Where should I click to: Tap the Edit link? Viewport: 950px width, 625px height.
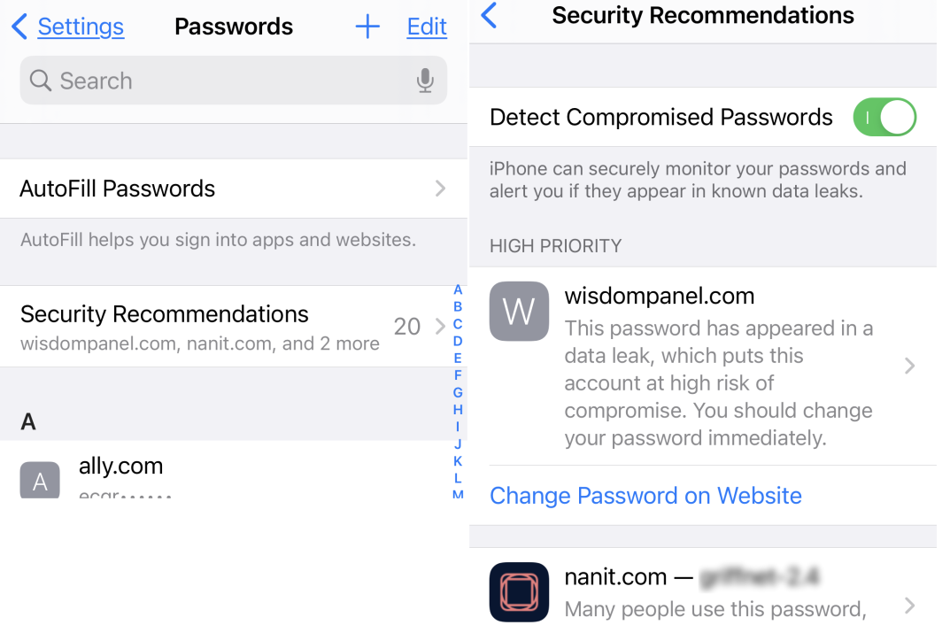(427, 27)
